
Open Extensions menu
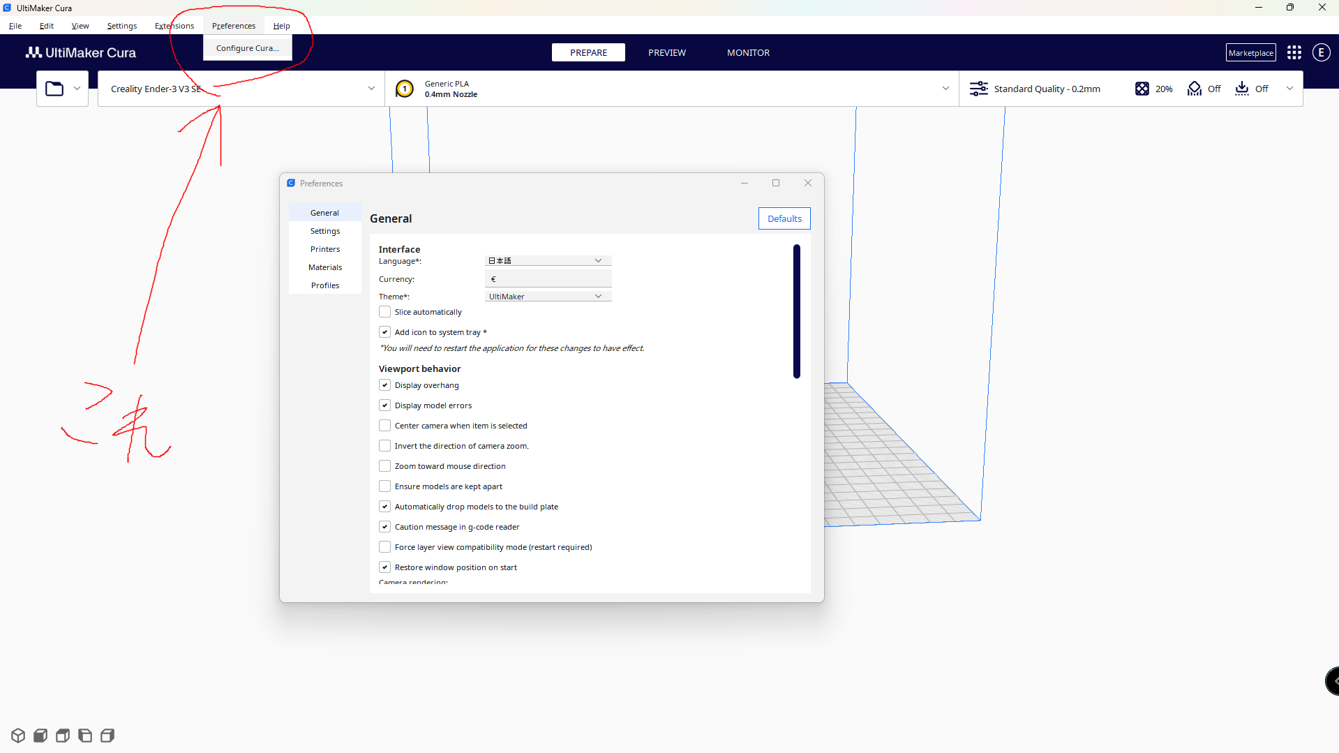(174, 26)
